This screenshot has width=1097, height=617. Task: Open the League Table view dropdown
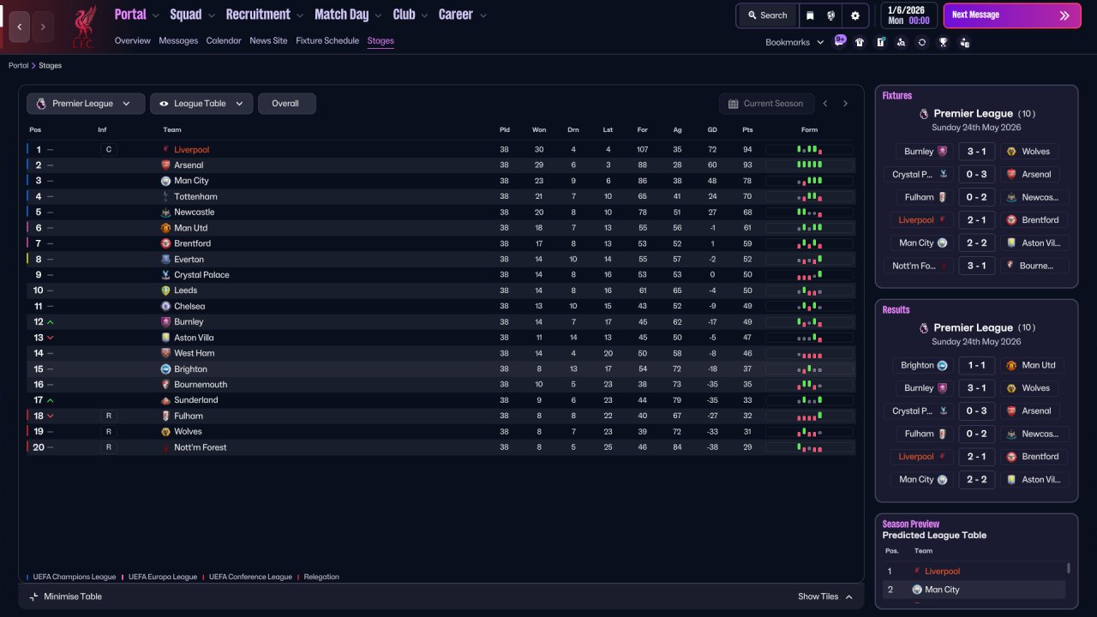coord(201,104)
